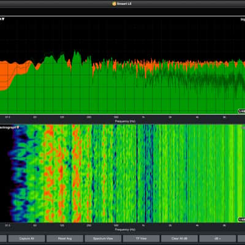Switch to Spectrum View
Screen dimensions: 245x245
click(x=103, y=238)
